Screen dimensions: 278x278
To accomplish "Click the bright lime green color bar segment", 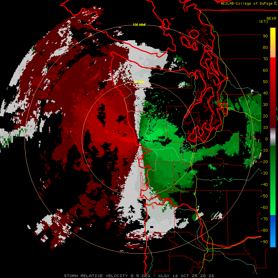I will (x=273, y=209).
